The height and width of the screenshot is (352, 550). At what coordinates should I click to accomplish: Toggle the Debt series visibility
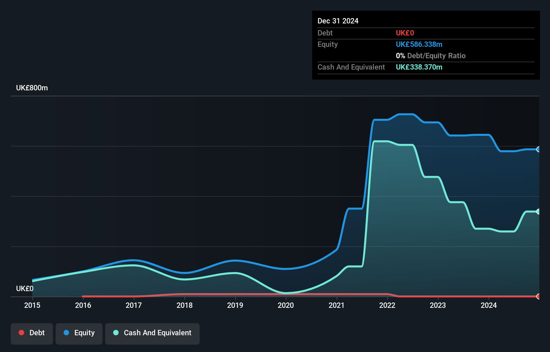(31, 333)
